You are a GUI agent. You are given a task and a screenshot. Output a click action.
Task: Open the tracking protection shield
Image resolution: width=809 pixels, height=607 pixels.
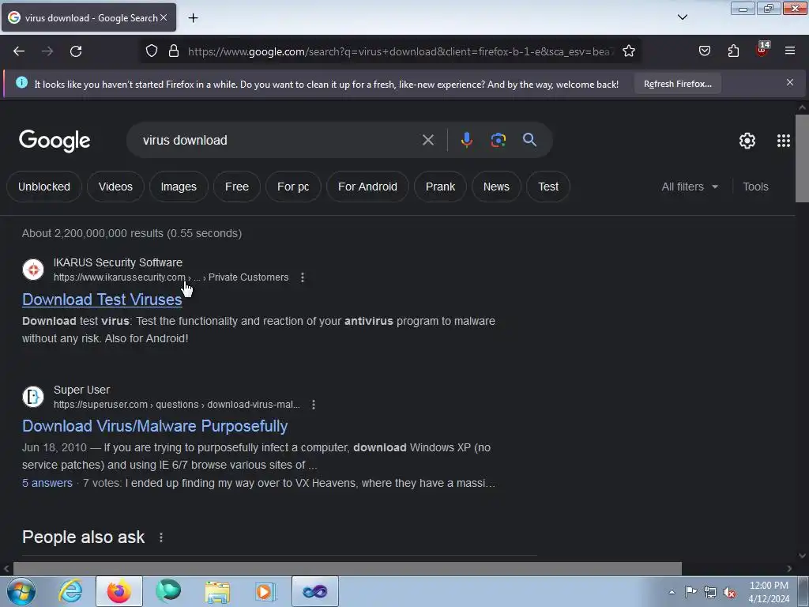coord(151,51)
